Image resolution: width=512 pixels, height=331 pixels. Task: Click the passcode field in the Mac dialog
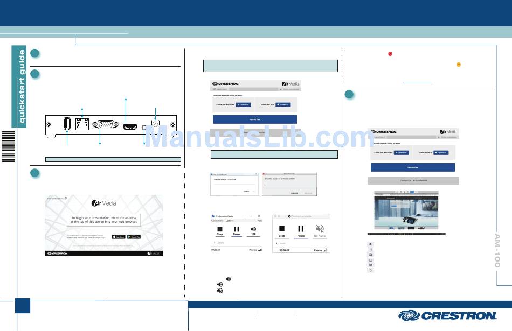289,185
